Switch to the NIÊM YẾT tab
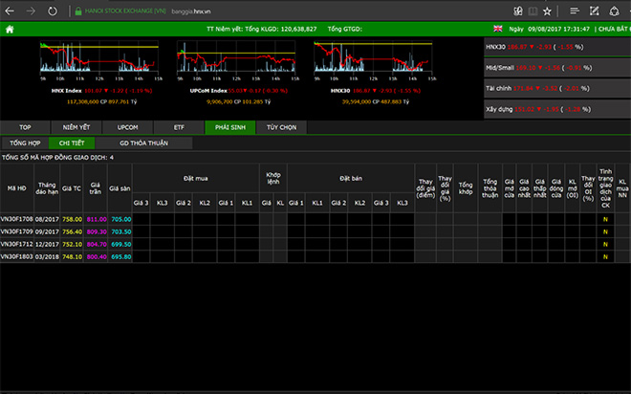This screenshot has width=631, height=394. coord(76,126)
